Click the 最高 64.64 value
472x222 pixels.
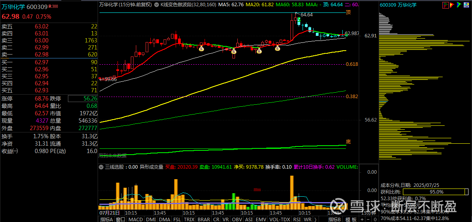click(42, 106)
